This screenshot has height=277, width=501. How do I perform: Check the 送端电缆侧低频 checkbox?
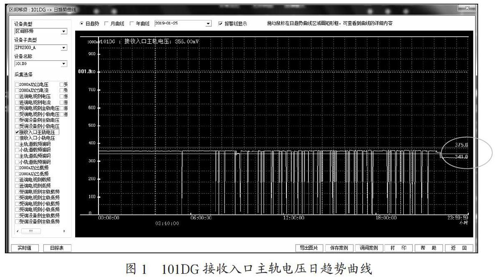pos(17,185)
